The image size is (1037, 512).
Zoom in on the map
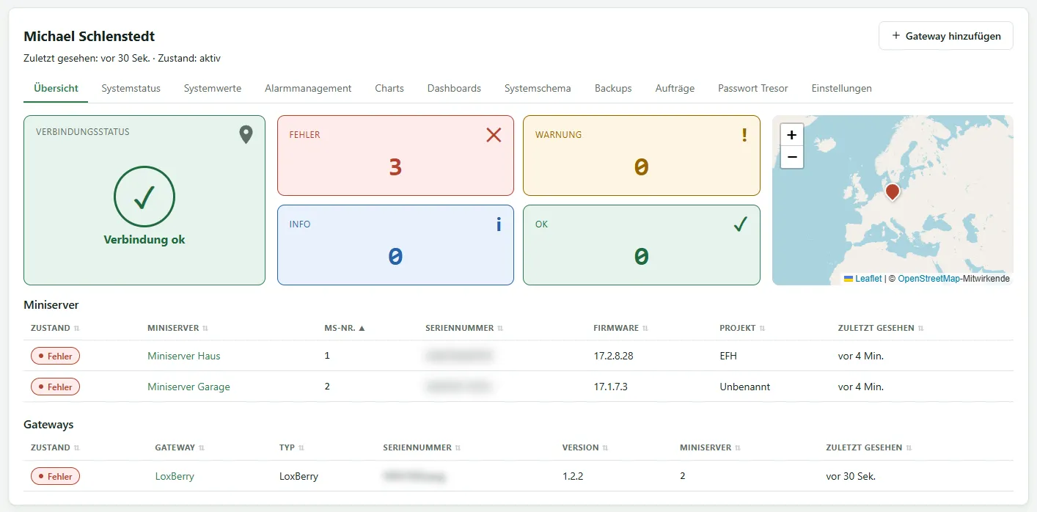792,135
